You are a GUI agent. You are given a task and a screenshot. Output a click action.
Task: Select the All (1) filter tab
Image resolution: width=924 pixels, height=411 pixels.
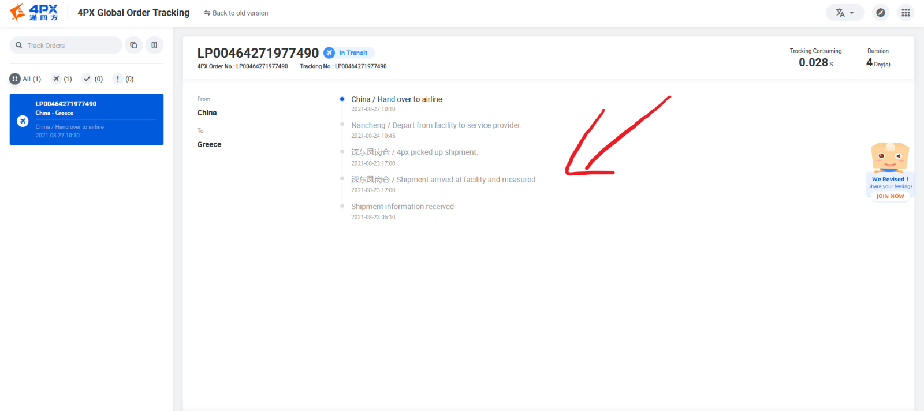(x=25, y=79)
